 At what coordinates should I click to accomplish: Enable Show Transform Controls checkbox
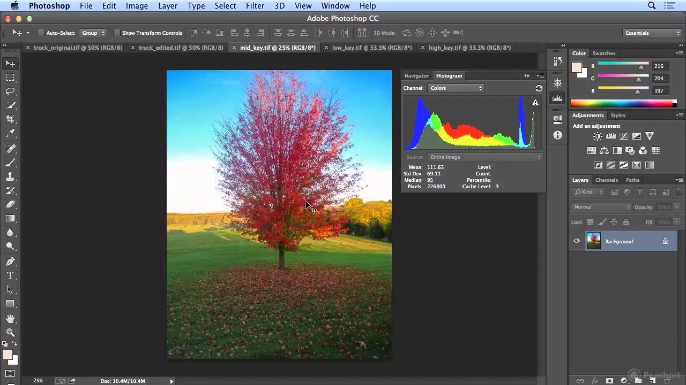point(116,33)
